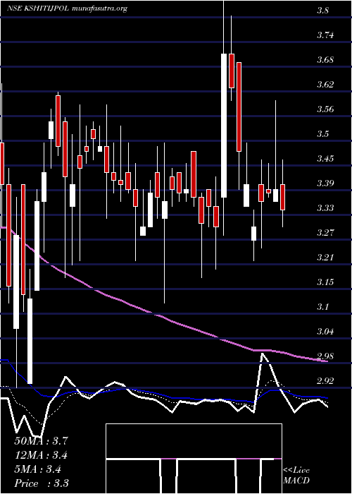Click the 3.74 price axis label
The height and width of the screenshot is (494, 352).
click(x=325, y=35)
